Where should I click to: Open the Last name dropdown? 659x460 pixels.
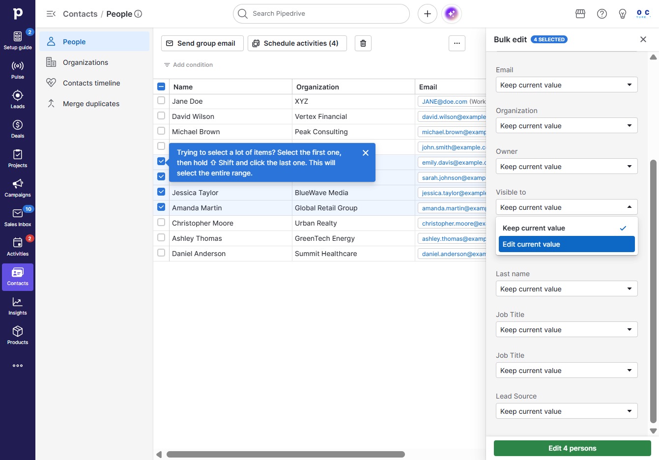(567, 289)
